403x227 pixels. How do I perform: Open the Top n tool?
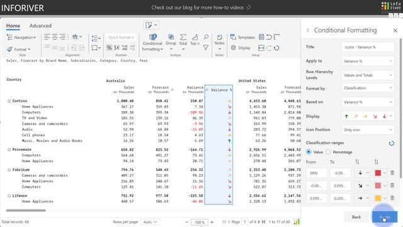[x=195, y=40]
